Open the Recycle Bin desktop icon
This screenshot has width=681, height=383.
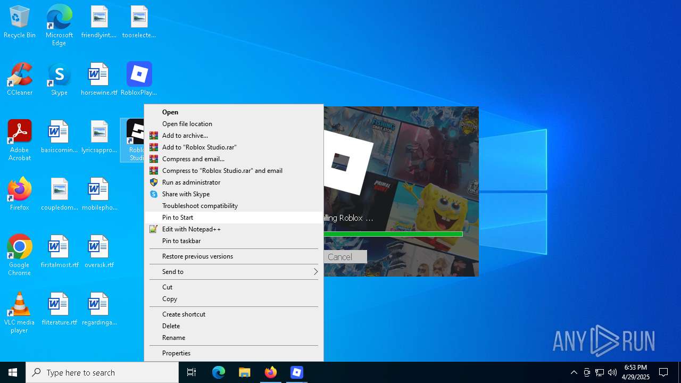(20, 22)
